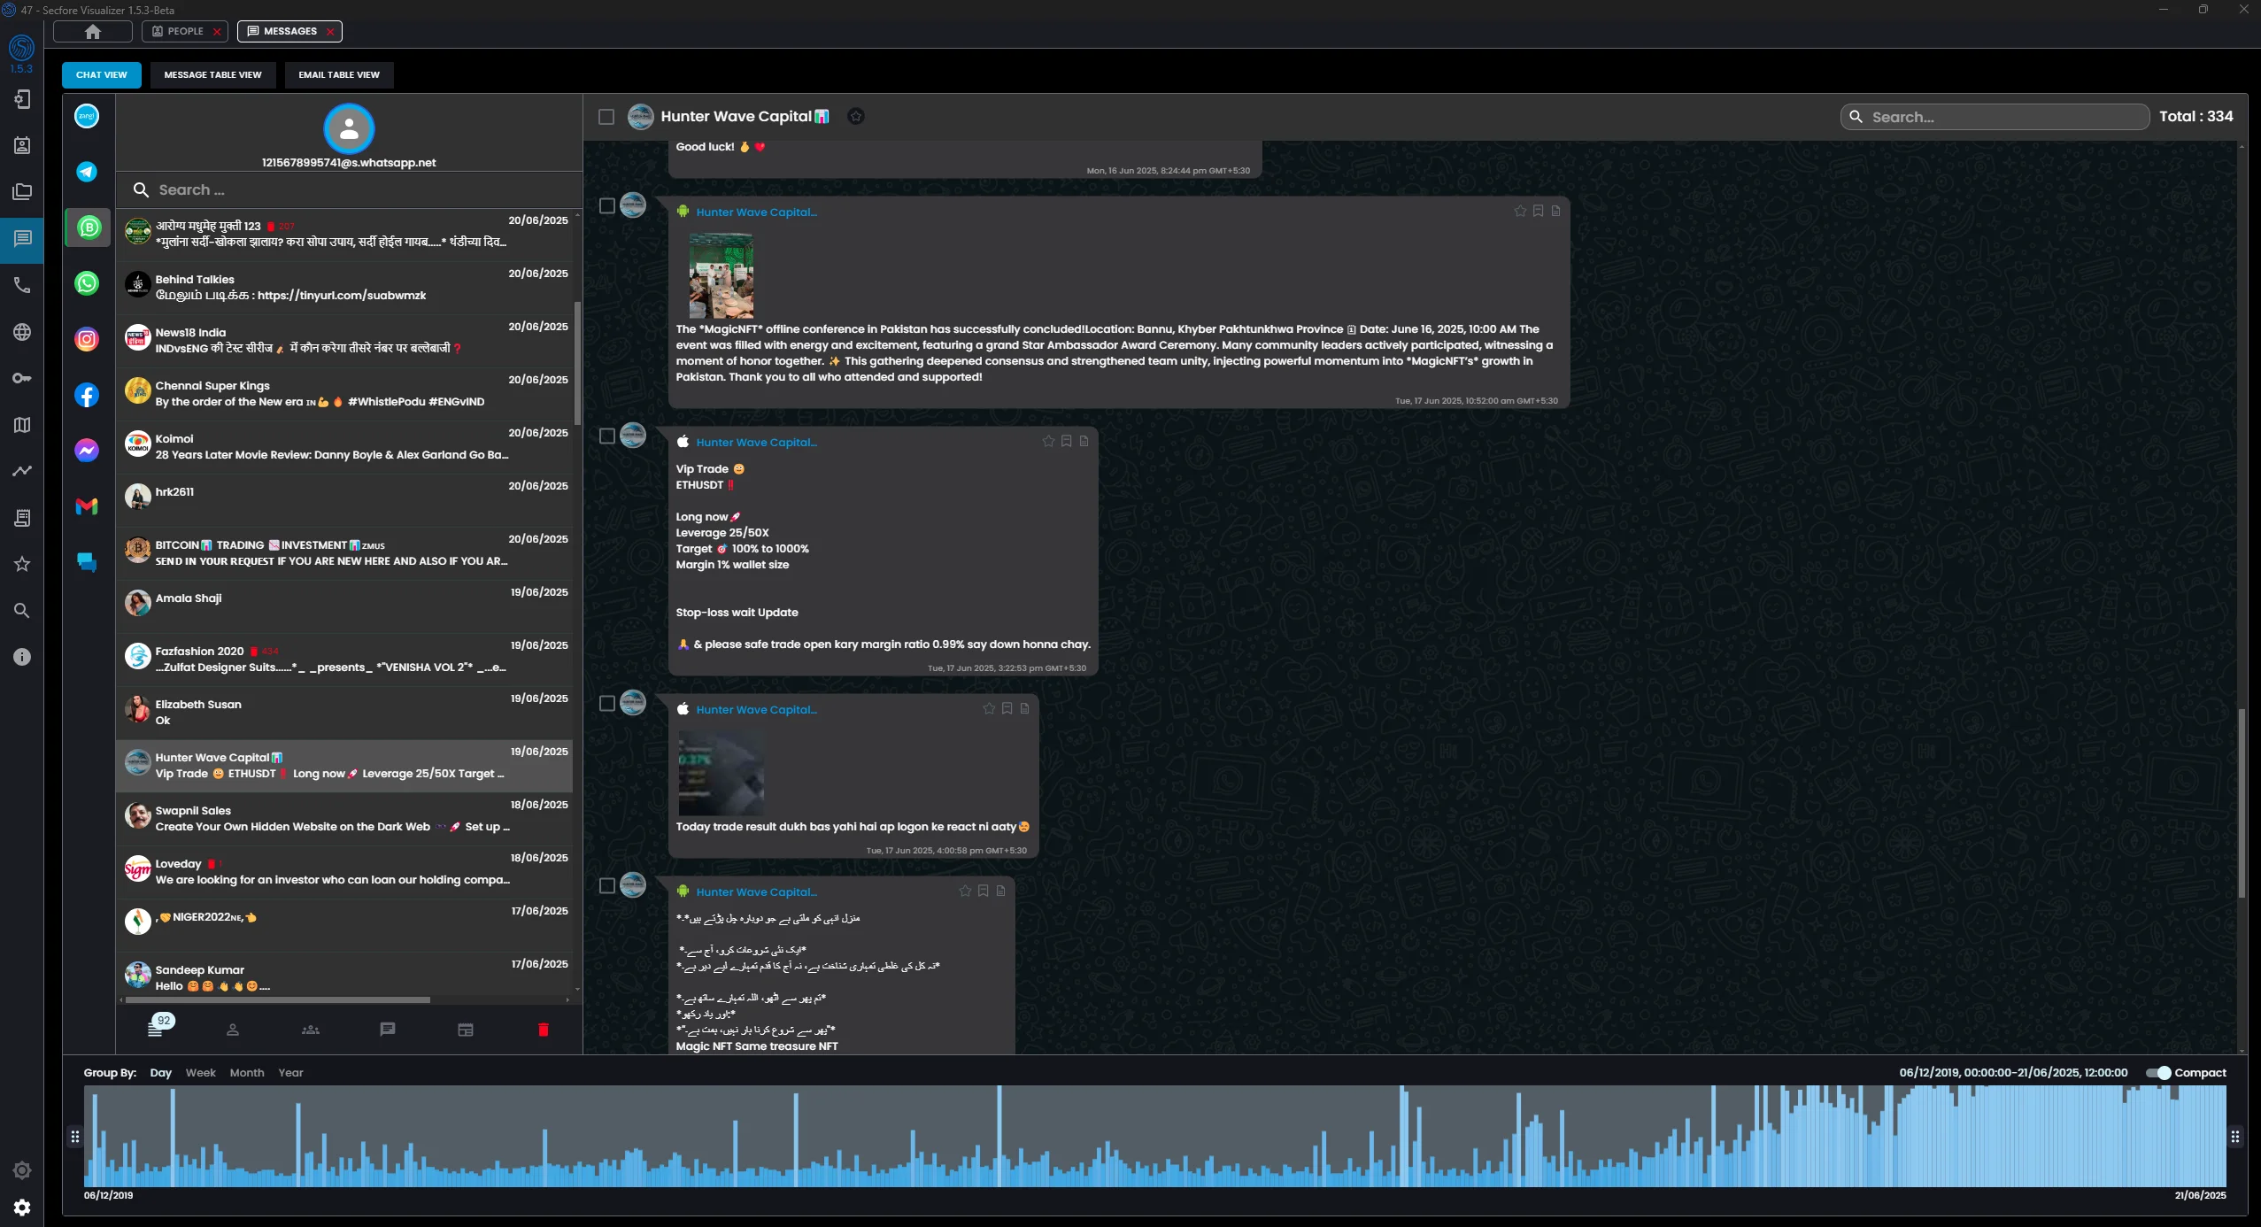Select the Instagram app icon
Screen dimensions: 2261x1227
coord(87,339)
